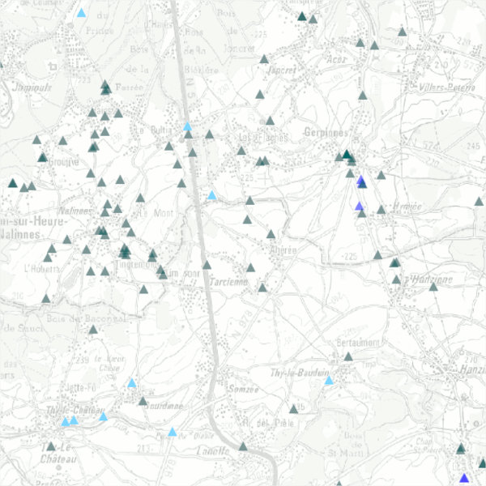The height and width of the screenshot is (486, 486).
Task: Click the light blue marker beside Thy-le-Baudouin
Action: [329, 380]
